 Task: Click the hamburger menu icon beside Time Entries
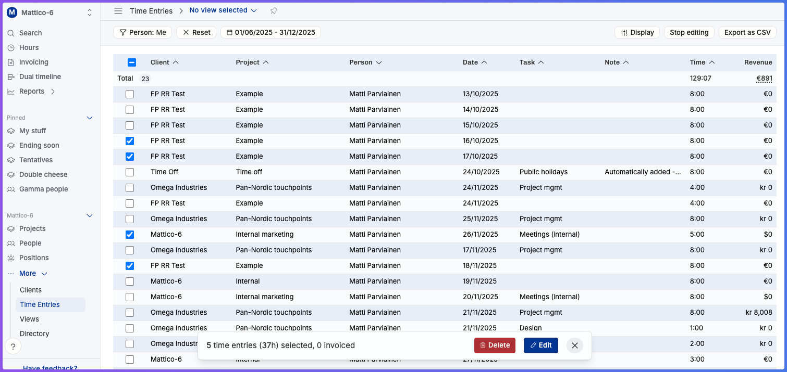pos(118,11)
